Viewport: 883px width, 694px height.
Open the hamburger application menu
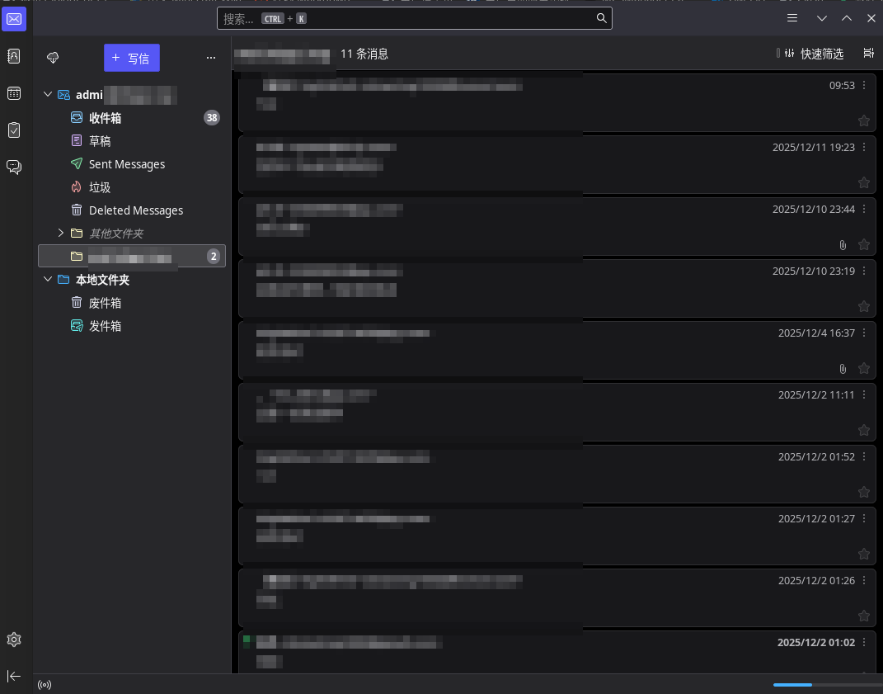pyautogui.click(x=792, y=18)
